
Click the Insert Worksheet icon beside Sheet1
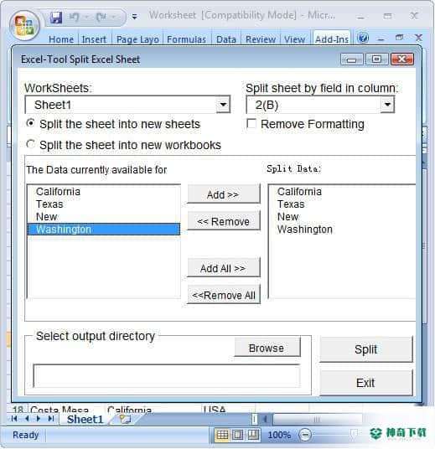125,419
